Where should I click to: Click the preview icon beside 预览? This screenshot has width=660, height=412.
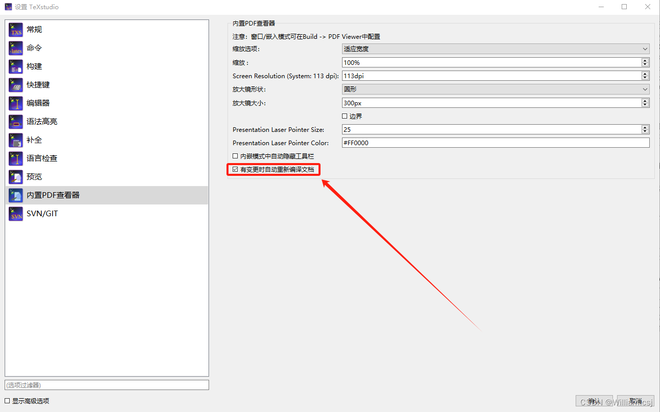16,177
